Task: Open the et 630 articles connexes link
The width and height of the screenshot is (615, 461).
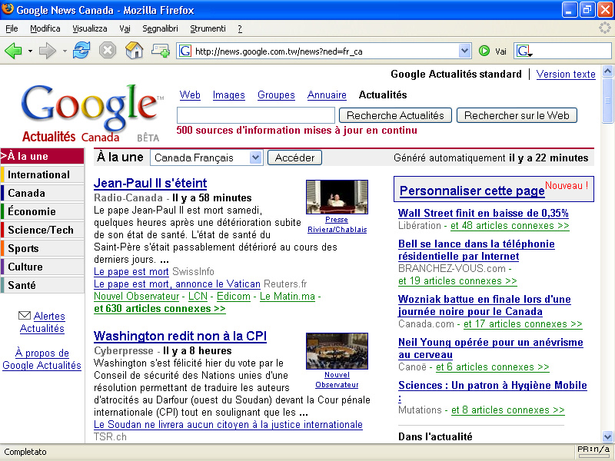Action: coord(160,309)
